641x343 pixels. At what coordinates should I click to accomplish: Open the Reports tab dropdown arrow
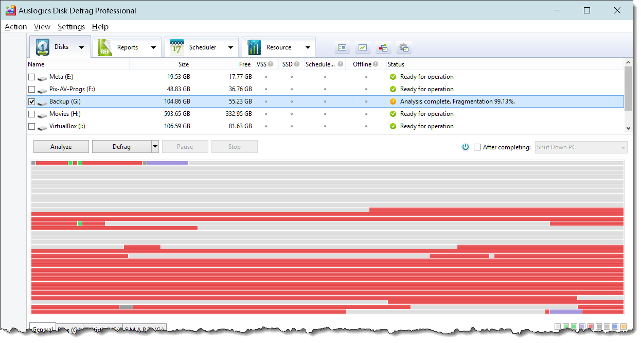(x=153, y=47)
